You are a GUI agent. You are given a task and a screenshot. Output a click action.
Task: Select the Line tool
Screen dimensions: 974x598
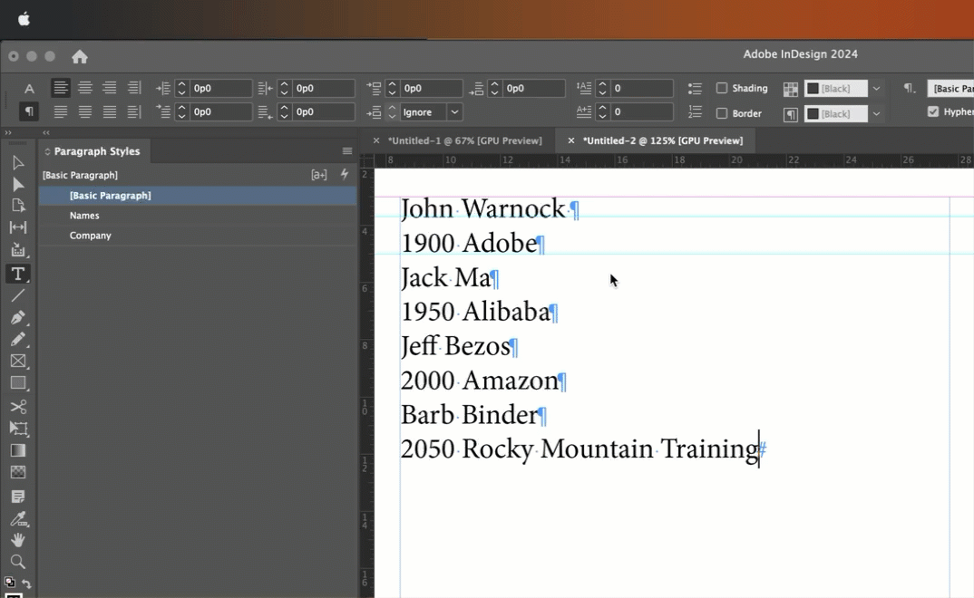[x=18, y=296]
